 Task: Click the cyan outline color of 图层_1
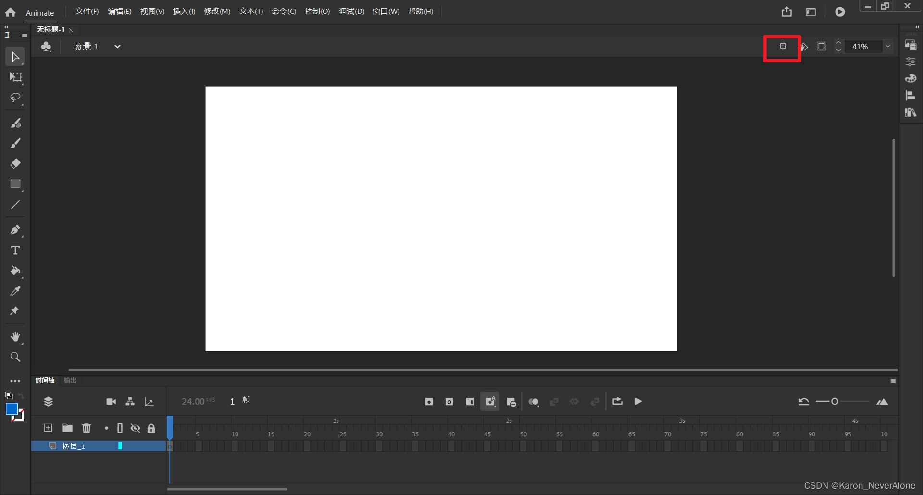[x=120, y=446]
